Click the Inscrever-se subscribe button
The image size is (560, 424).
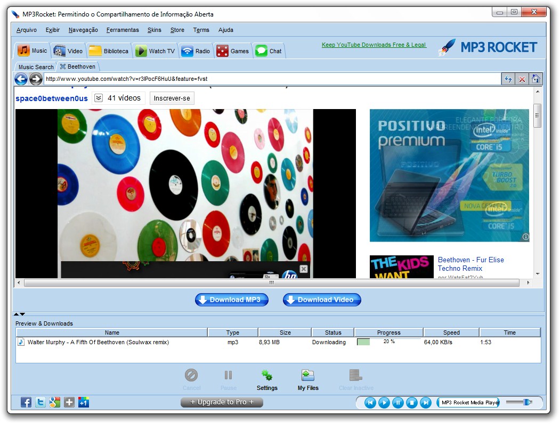tap(172, 98)
